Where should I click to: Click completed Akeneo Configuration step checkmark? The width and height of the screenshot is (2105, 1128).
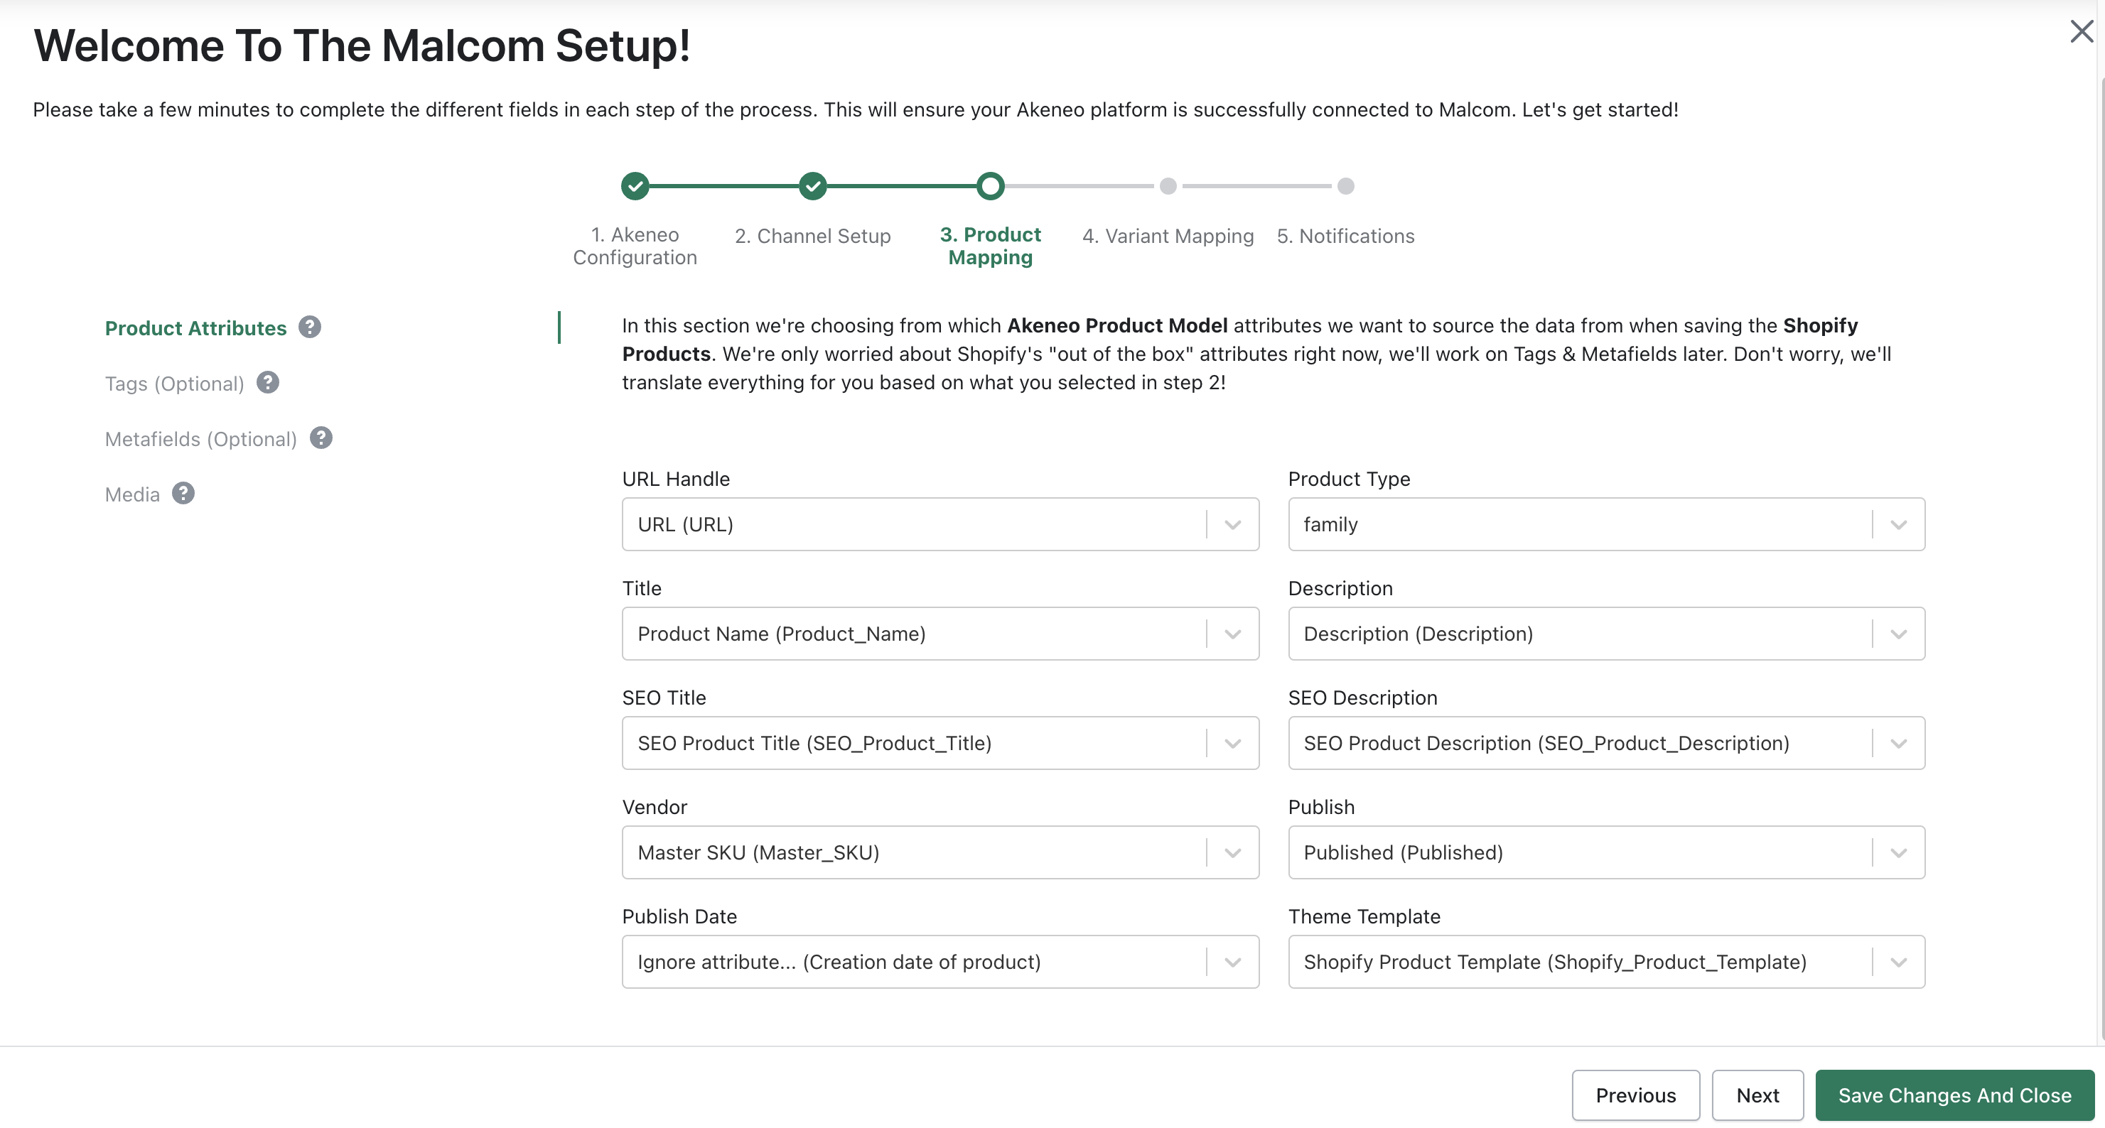[x=635, y=186]
